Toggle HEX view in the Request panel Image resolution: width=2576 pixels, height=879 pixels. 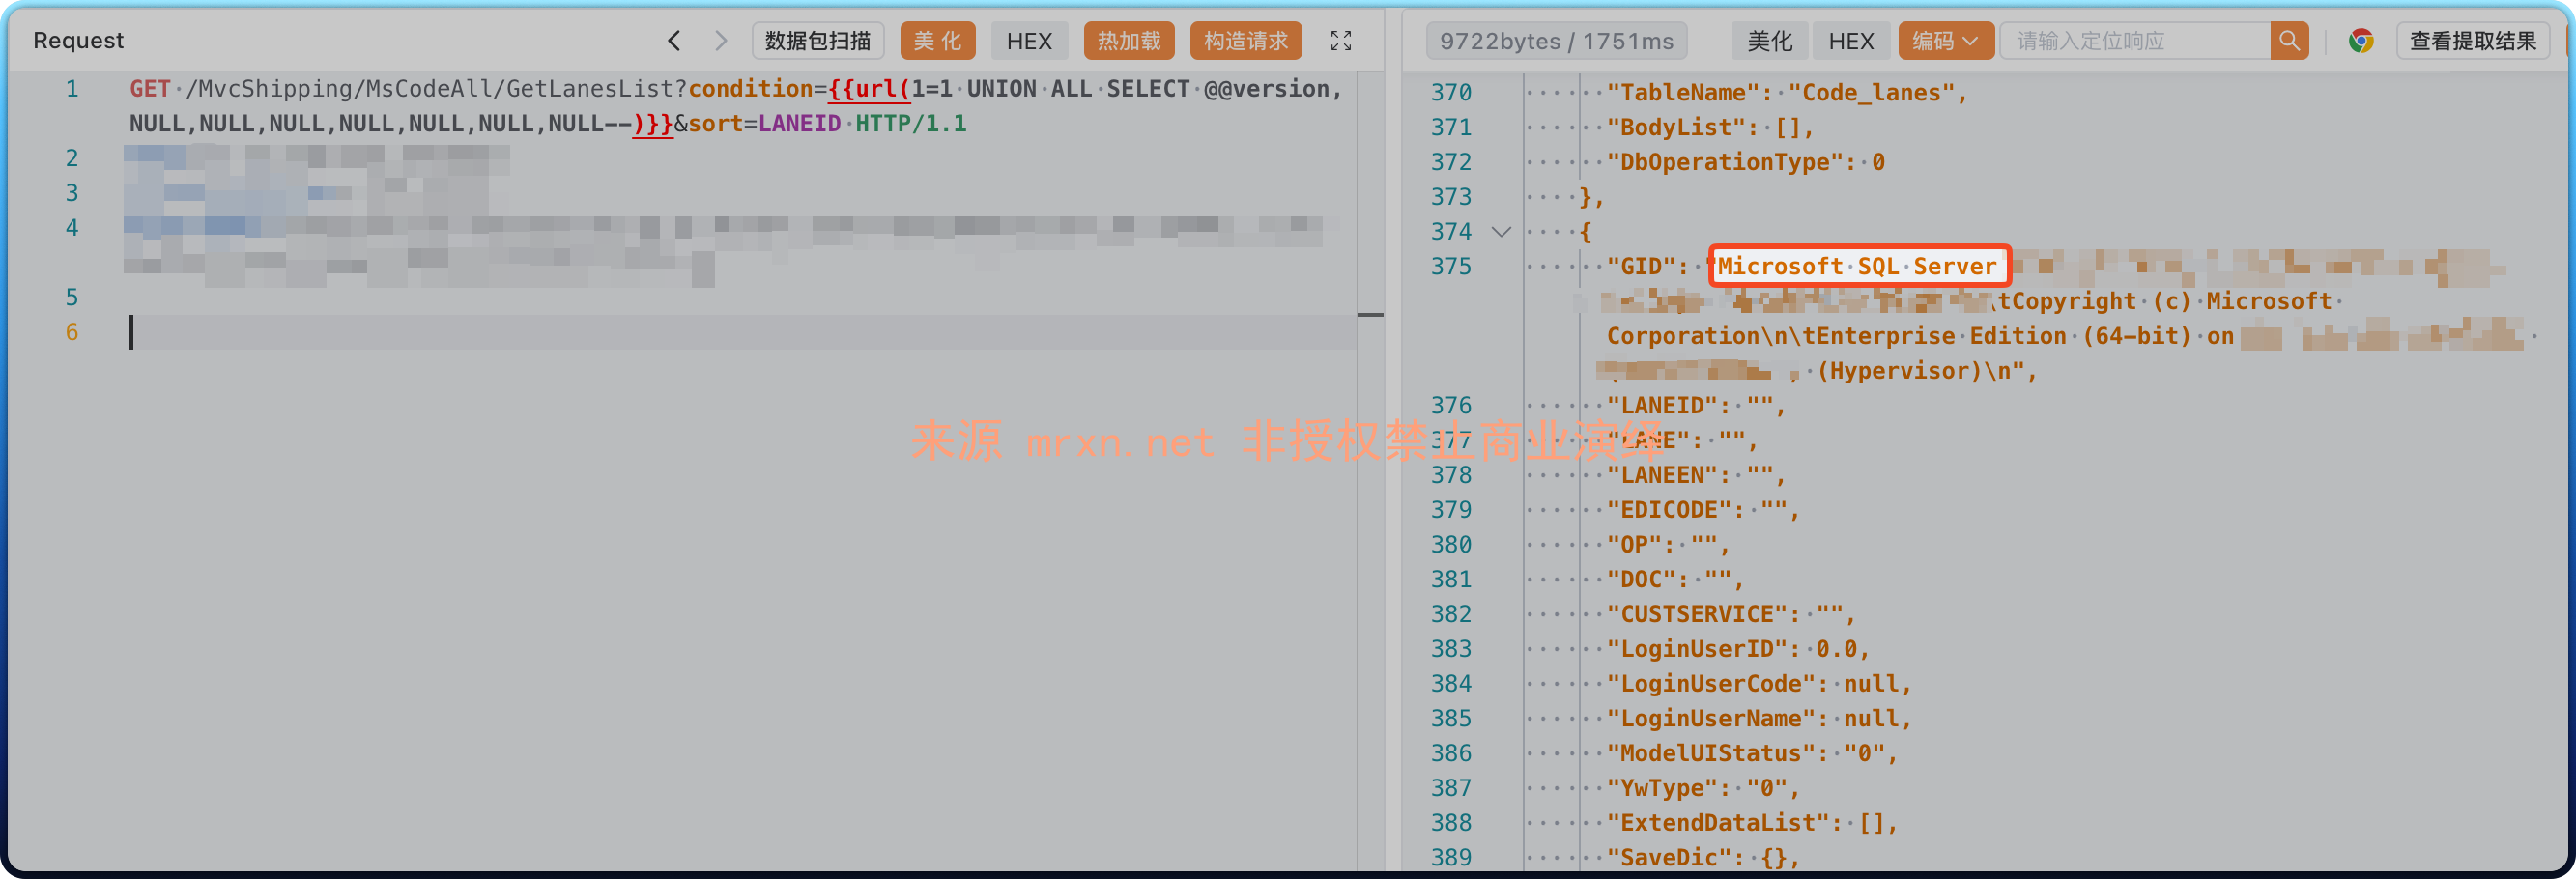click(x=1029, y=41)
